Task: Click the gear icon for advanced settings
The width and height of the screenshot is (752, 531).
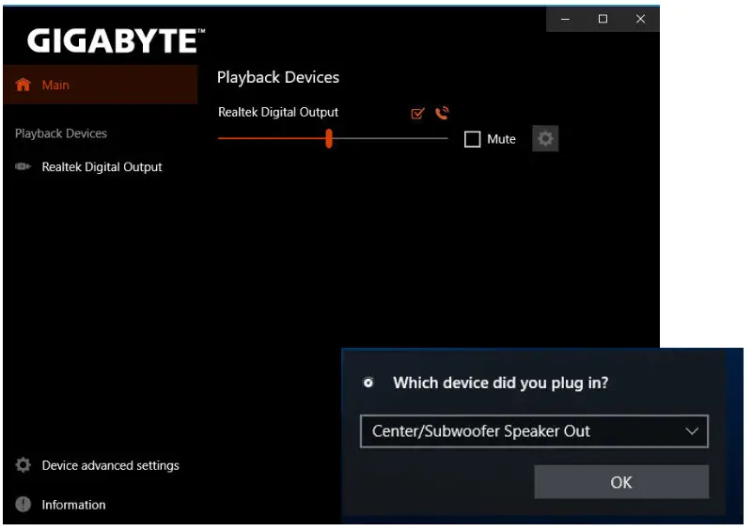Action: click(23, 465)
